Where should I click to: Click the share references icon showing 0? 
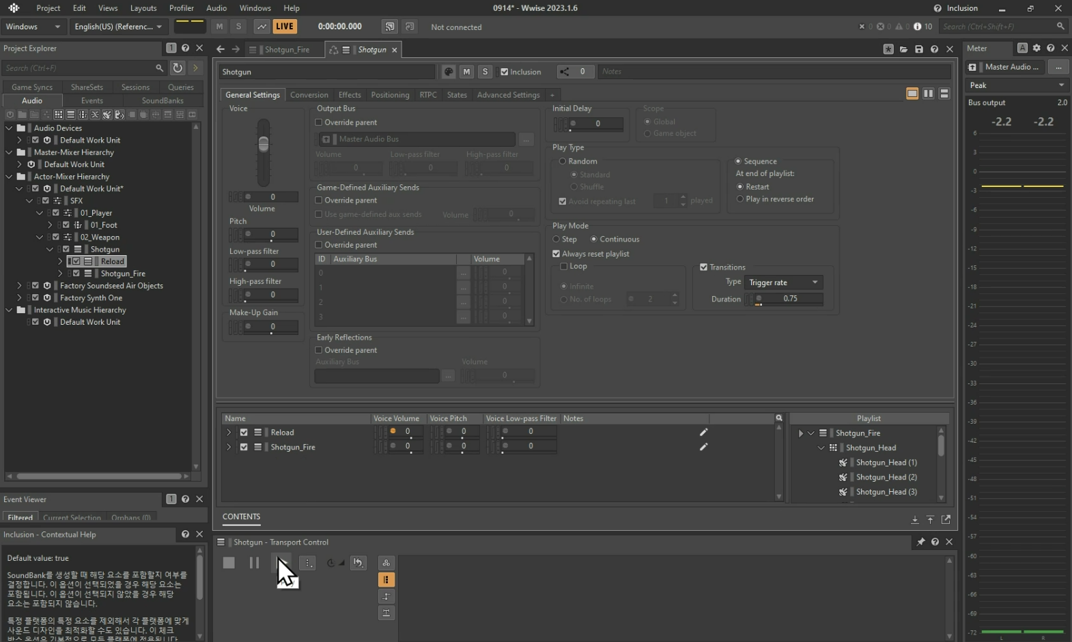point(576,72)
